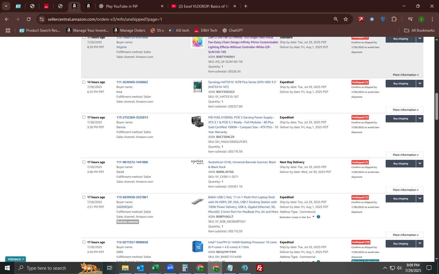
Task: Click Buy shipping for the Synology HDD order
Action: (x=401, y=83)
